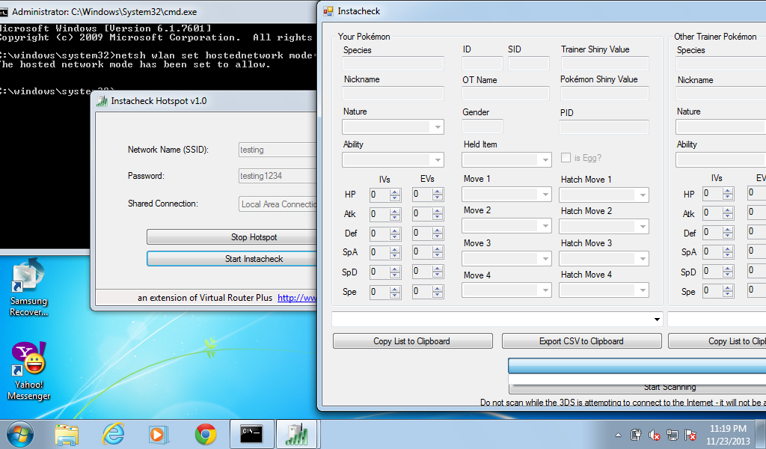Click the muted volume tray icon
The image size is (766, 449).
(x=655, y=435)
